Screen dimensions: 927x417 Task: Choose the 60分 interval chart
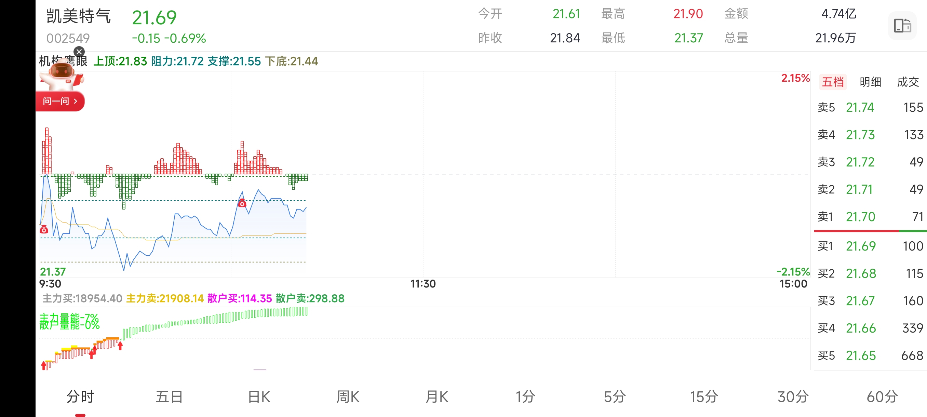click(x=882, y=397)
